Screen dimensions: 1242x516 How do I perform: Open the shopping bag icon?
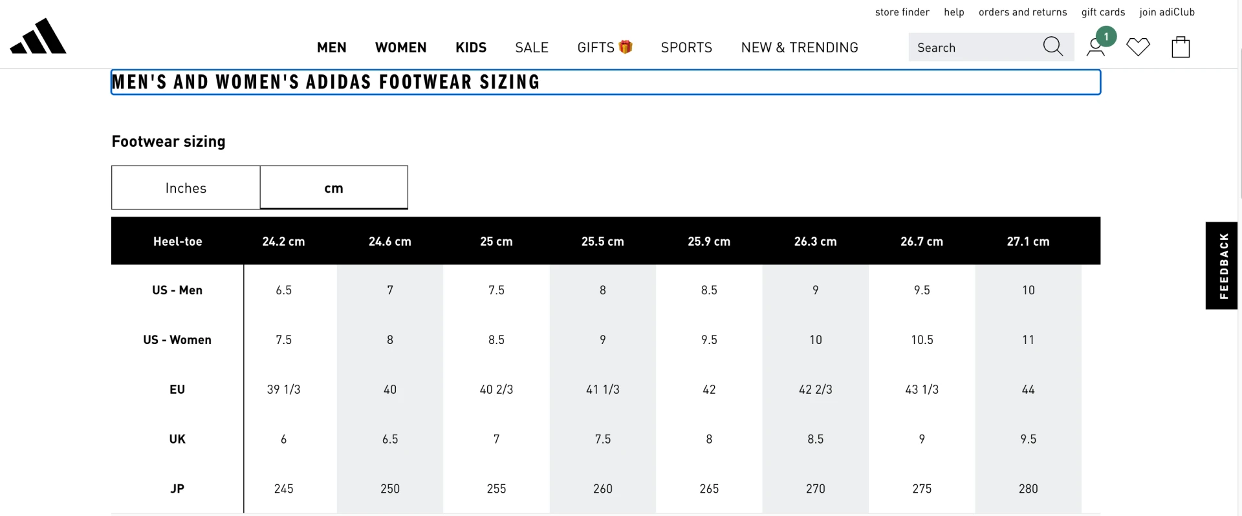[x=1181, y=47]
